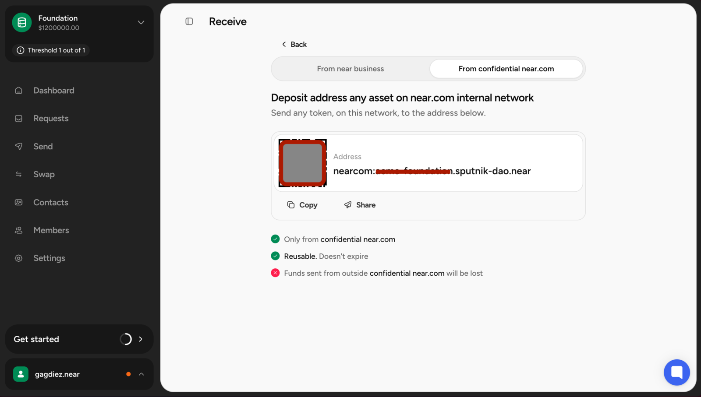Click the Get started progress ring
This screenshot has width=701, height=397.
(126, 339)
